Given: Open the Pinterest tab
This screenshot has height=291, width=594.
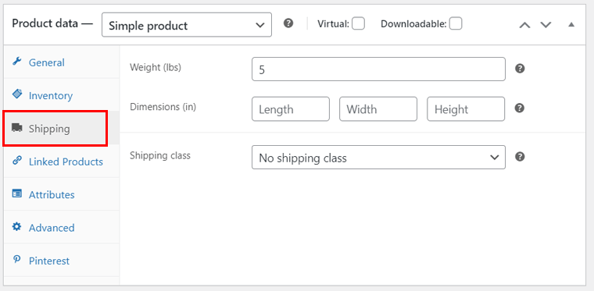Looking at the screenshot, I should [x=62, y=261].
